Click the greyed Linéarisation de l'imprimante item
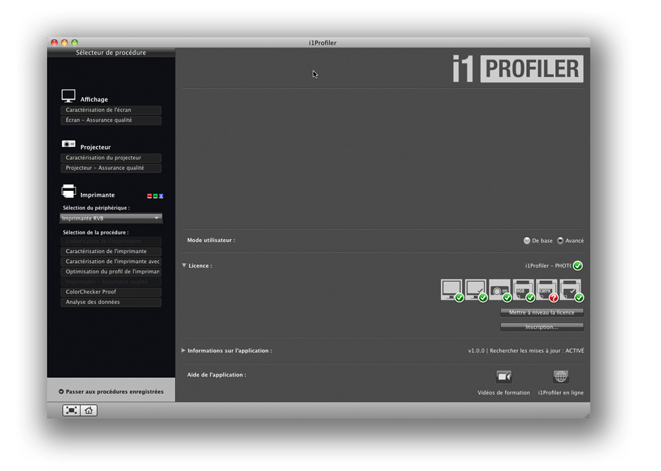Viewport: 661px width, 471px height. click(111, 241)
